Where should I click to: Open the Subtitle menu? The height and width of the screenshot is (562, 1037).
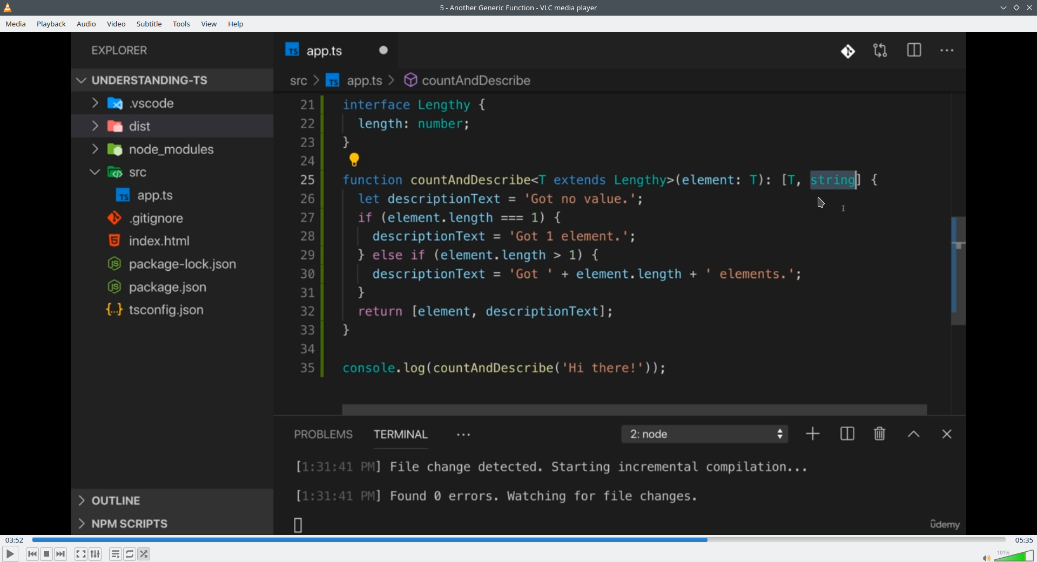[x=149, y=24]
